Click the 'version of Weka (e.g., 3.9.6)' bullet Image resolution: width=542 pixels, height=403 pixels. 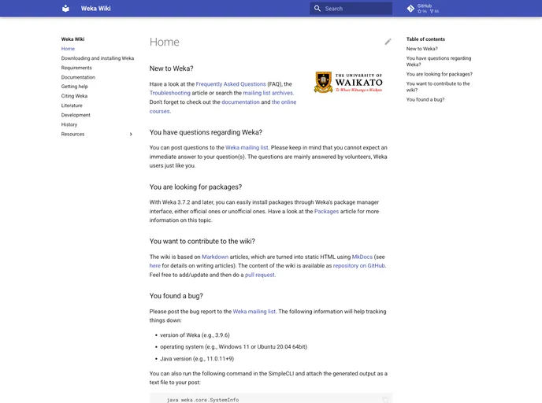[195, 335]
